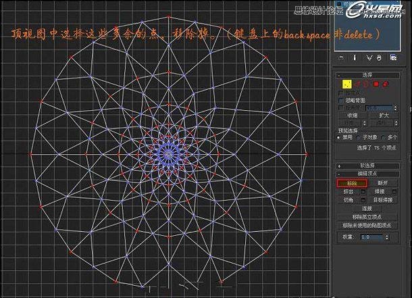Click the 预览选择 (Preview Selection) label
This screenshot has width=412, height=298.
[x=348, y=130]
